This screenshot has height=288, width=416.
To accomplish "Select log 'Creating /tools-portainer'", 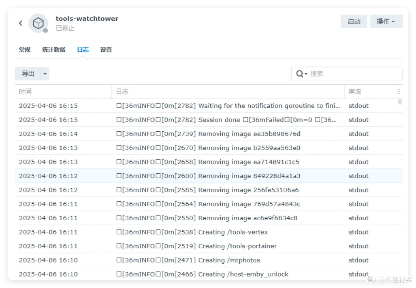I will pos(209,246).
